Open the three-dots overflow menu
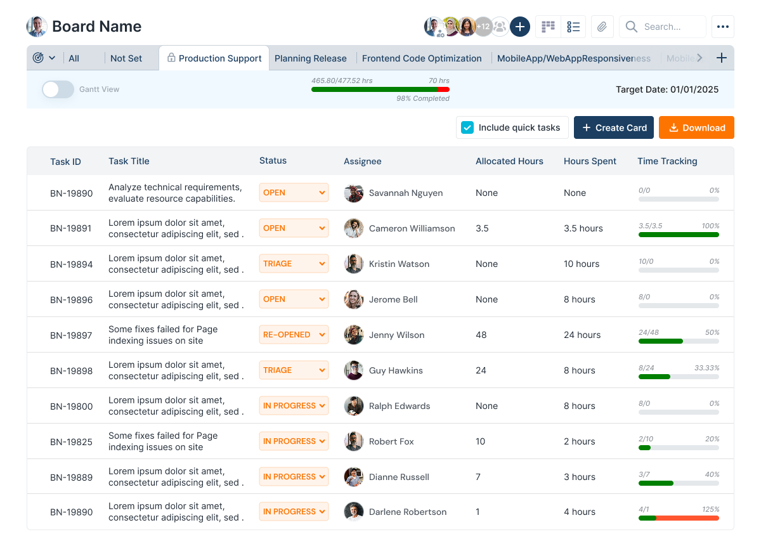 722,26
